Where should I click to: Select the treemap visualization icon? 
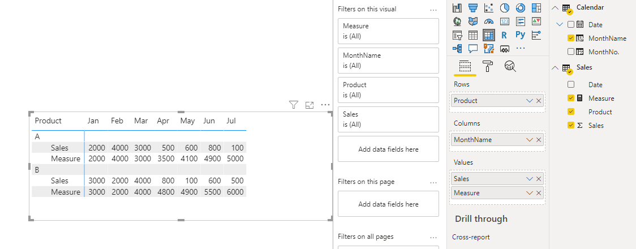pyautogui.click(x=536, y=8)
